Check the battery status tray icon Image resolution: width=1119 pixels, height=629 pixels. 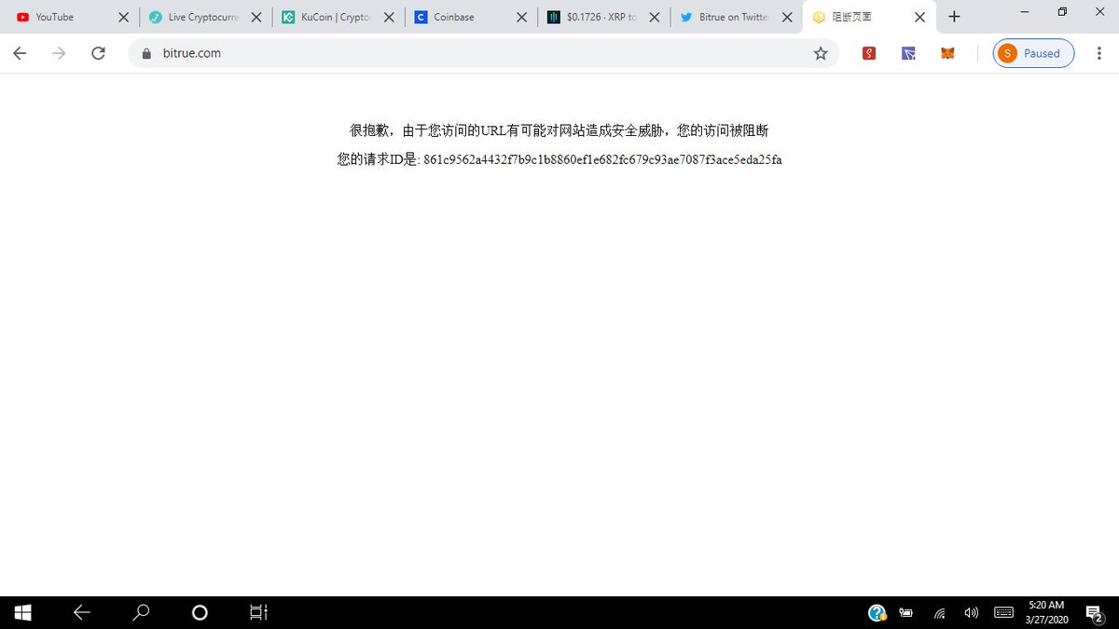click(906, 612)
